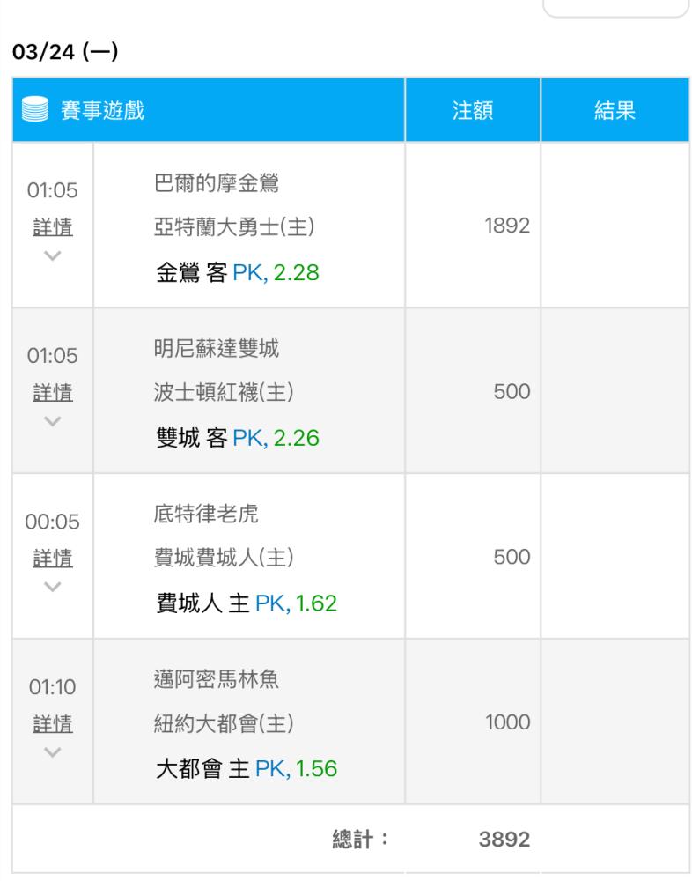Click the 賽事遊戲 column header
The height and width of the screenshot is (881, 692).
click(102, 110)
